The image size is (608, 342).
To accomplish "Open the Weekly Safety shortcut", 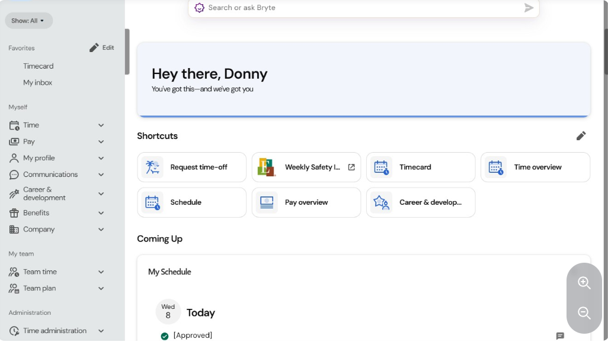I will click(x=306, y=167).
